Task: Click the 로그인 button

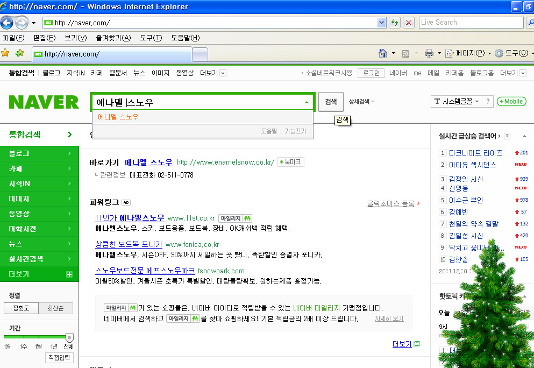Action: point(371,73)
